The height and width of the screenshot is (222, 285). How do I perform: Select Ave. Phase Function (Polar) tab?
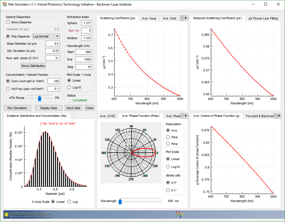click(x=141, y=116)
